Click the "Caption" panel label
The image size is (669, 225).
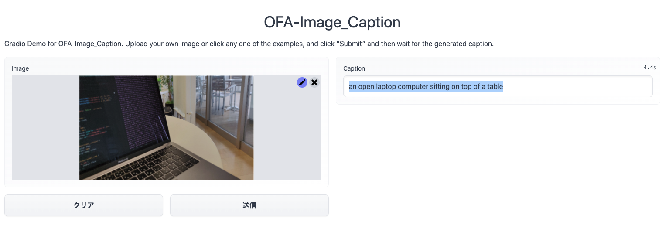click(354, 68)
